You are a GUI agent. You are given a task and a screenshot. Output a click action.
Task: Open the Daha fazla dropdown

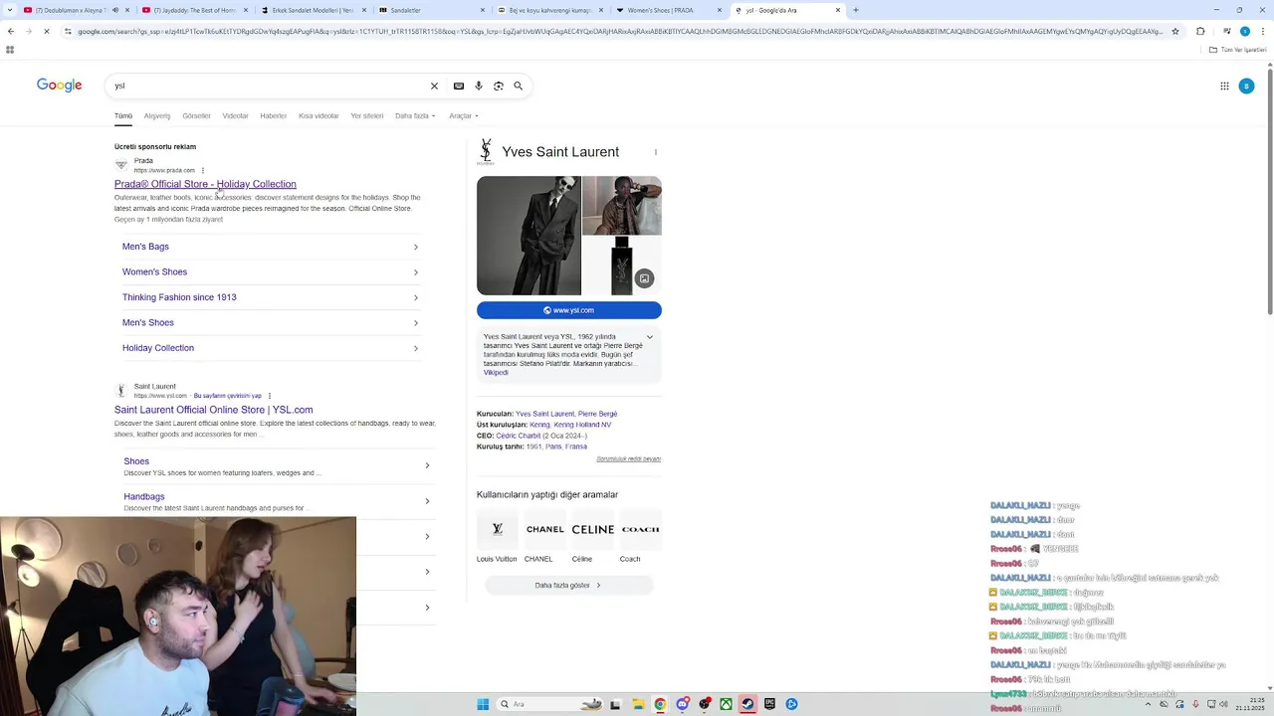tap(415, 115)
